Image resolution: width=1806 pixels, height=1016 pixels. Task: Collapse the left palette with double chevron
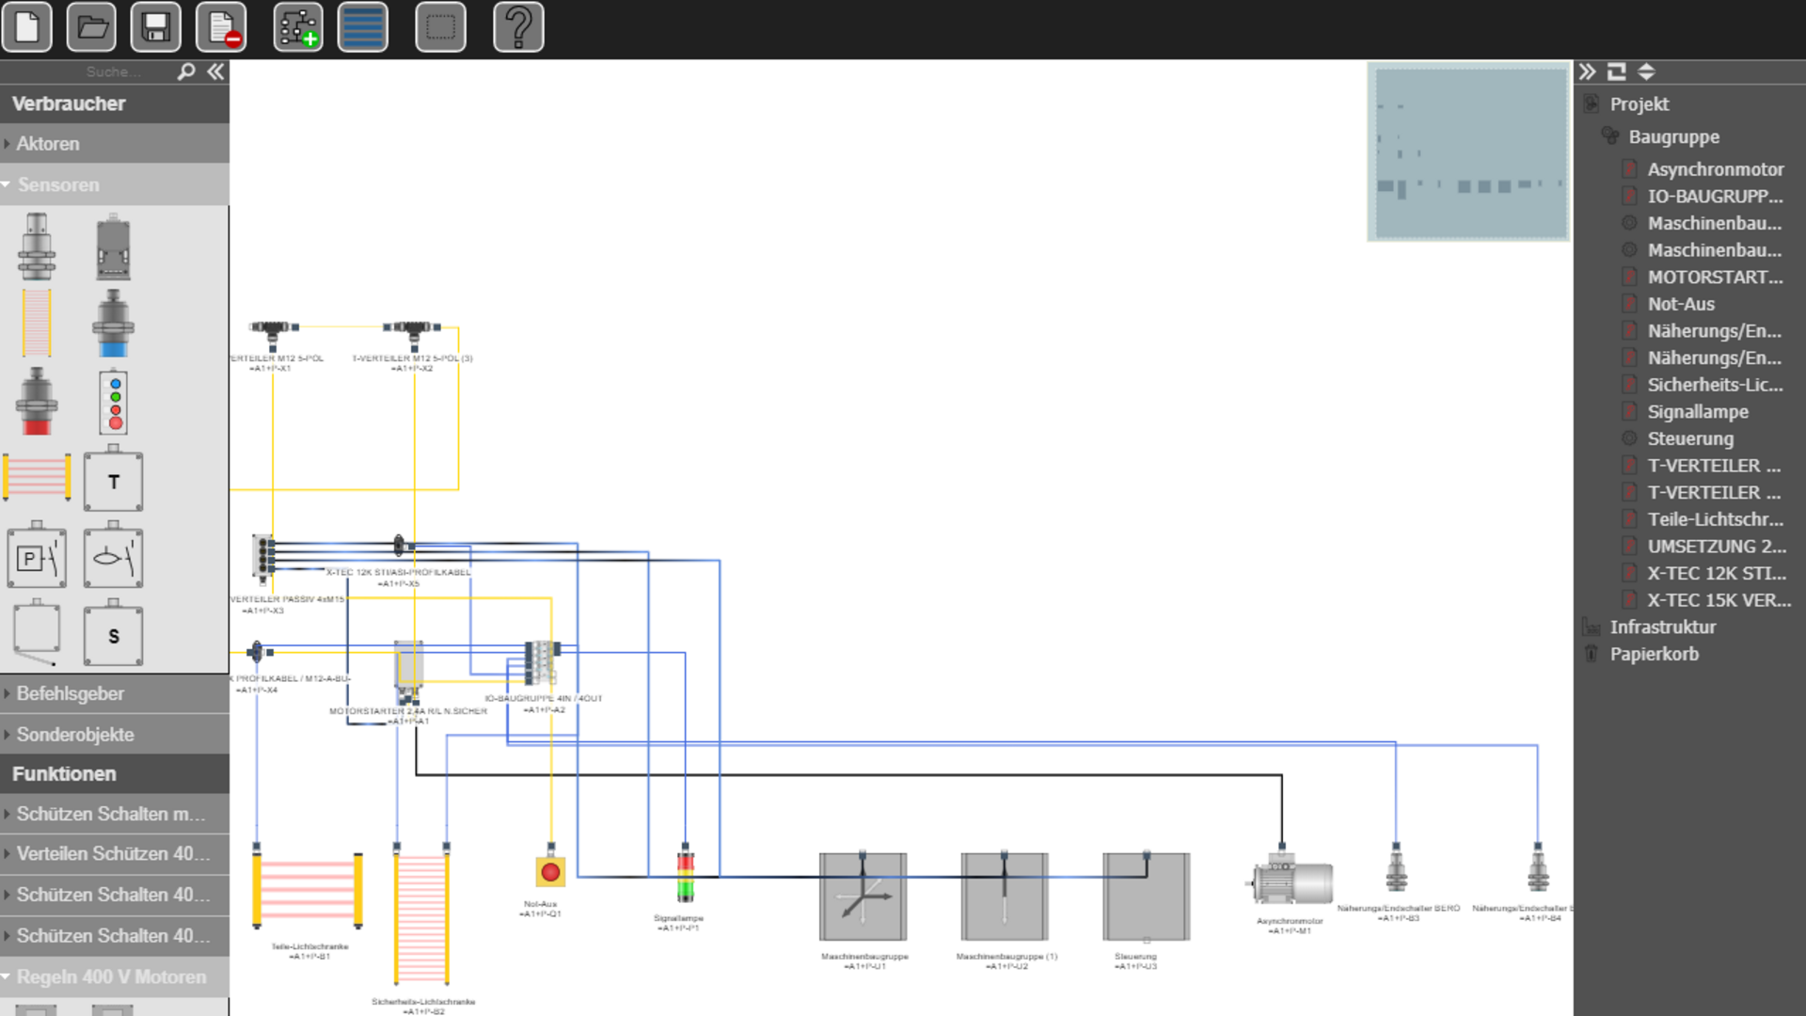tap(216, 71)
